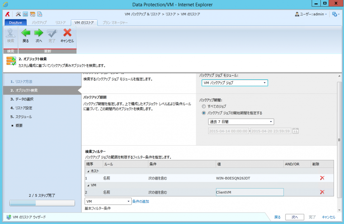
Task: Open the ユーザー: admin user menu
Action: (x=311, y=14)
